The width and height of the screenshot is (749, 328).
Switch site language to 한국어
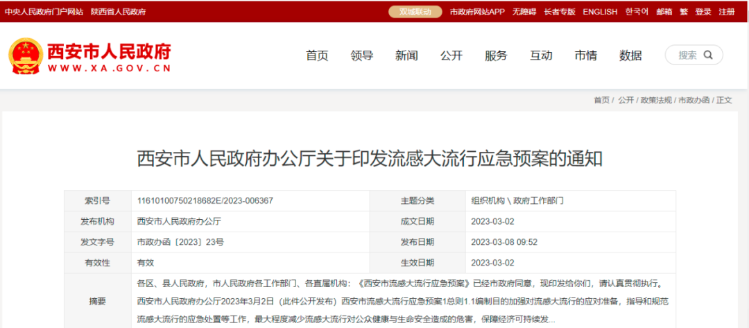point(637,12)
